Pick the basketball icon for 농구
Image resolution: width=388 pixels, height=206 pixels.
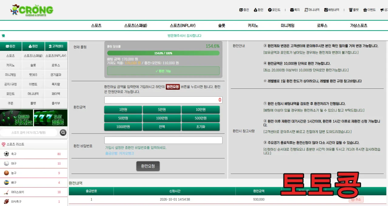[6, 173]
